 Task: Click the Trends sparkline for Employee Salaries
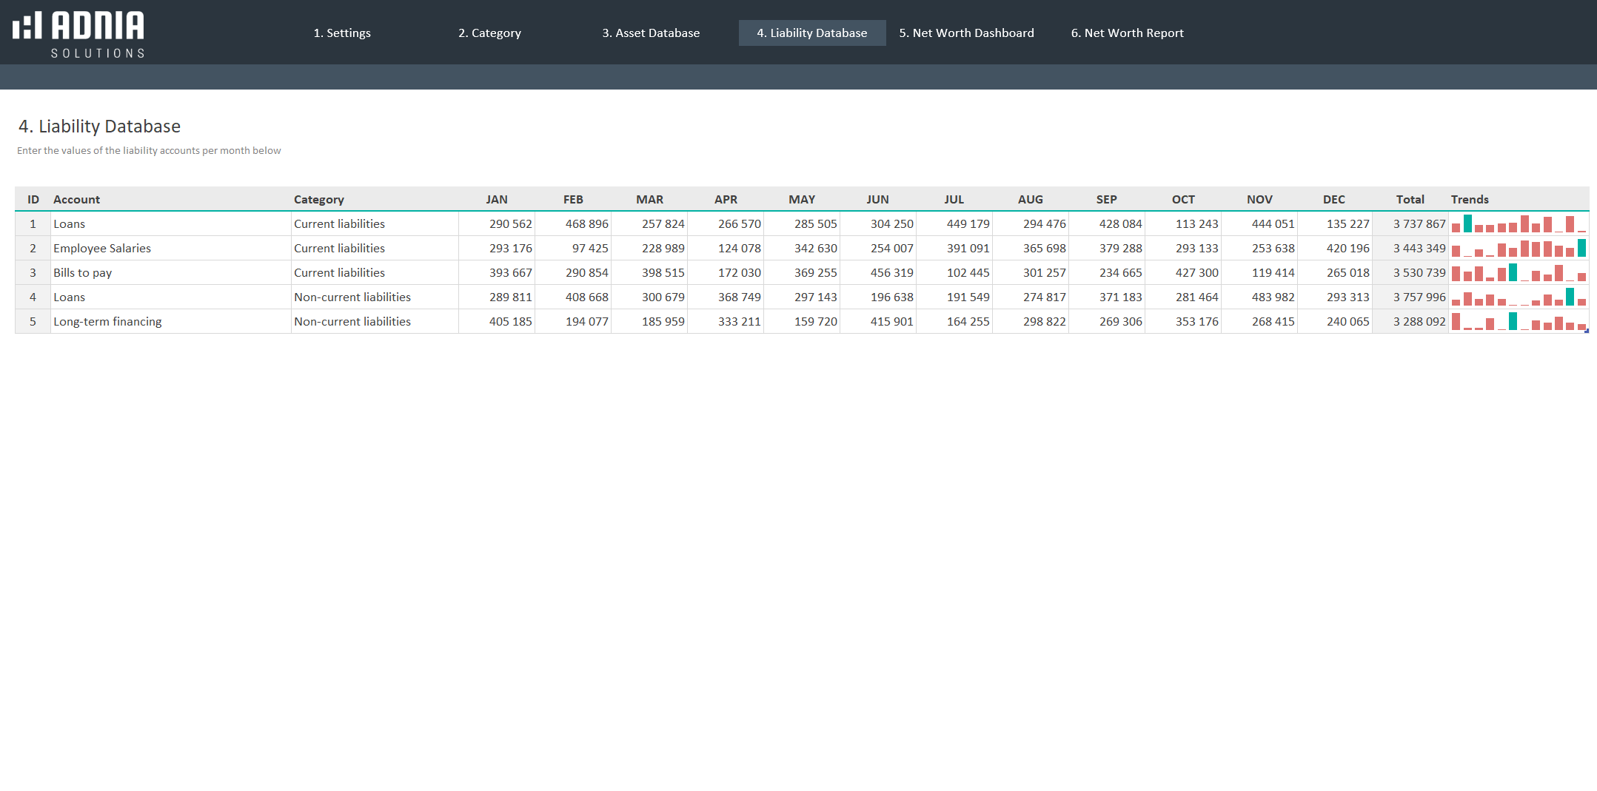coord(1518,249)
